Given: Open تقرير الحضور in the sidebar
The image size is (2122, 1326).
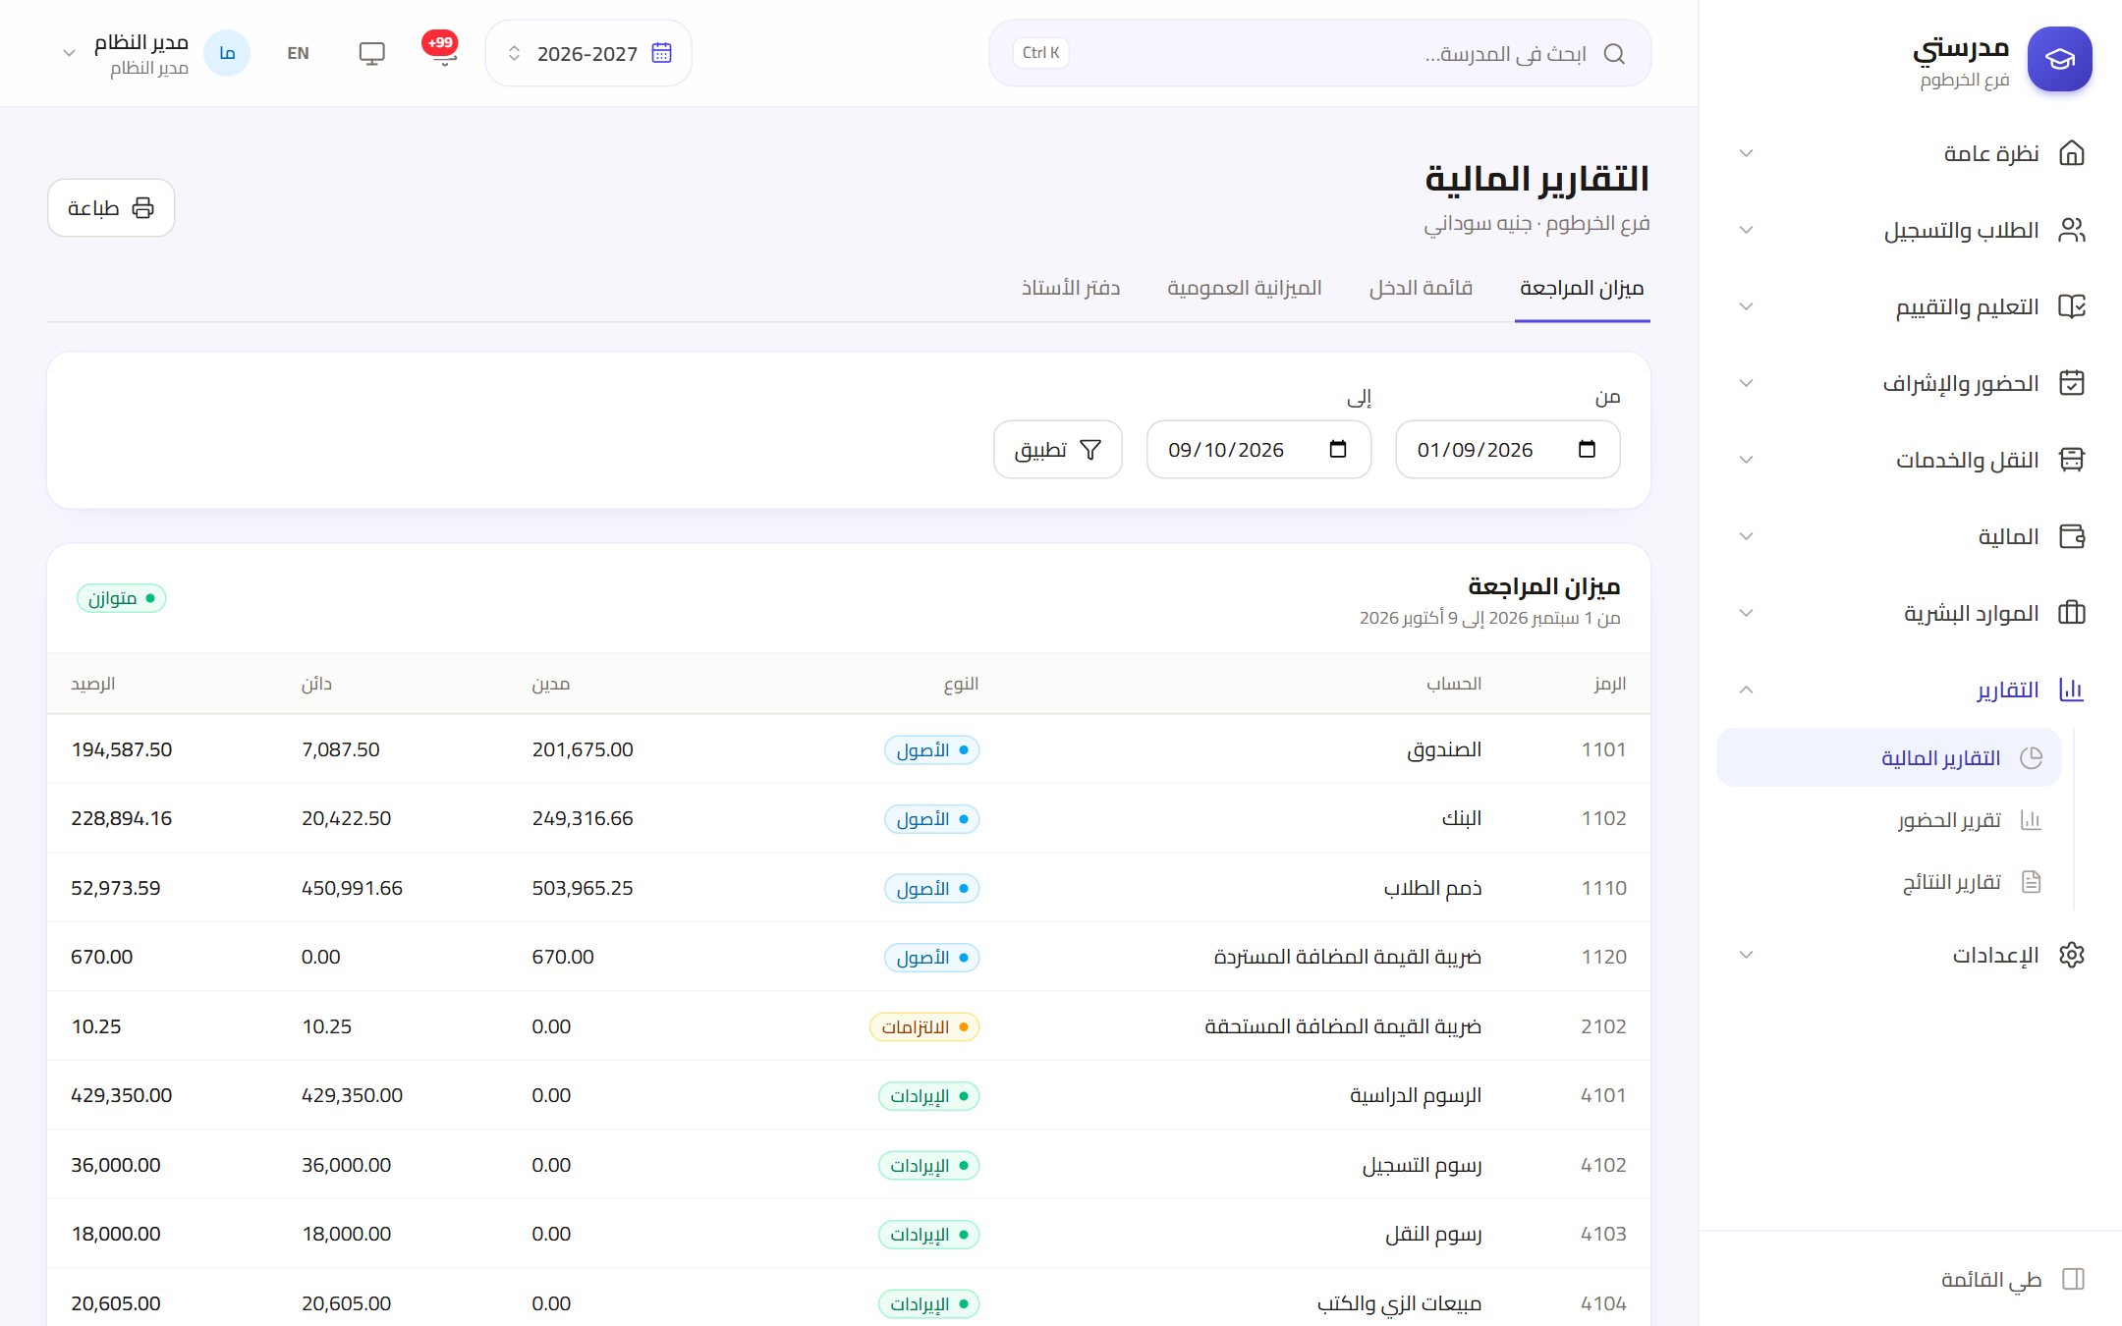Looking at the screenshot, I should pyautogui.click(x=1888, y=820).
